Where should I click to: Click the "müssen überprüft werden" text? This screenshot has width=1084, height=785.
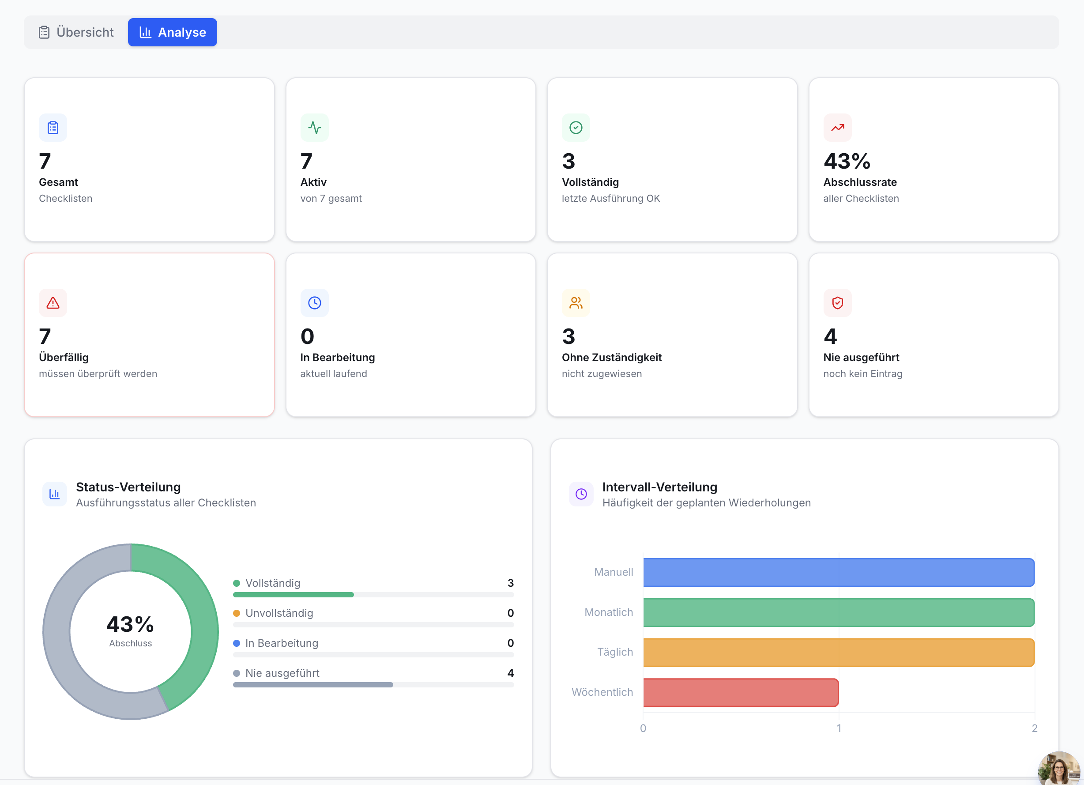click(98, 374)
